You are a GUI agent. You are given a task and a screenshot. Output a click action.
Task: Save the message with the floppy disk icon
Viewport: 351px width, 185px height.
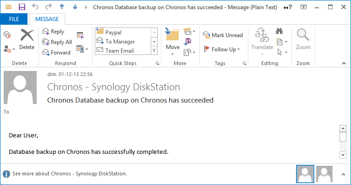[x=22, y=7]
